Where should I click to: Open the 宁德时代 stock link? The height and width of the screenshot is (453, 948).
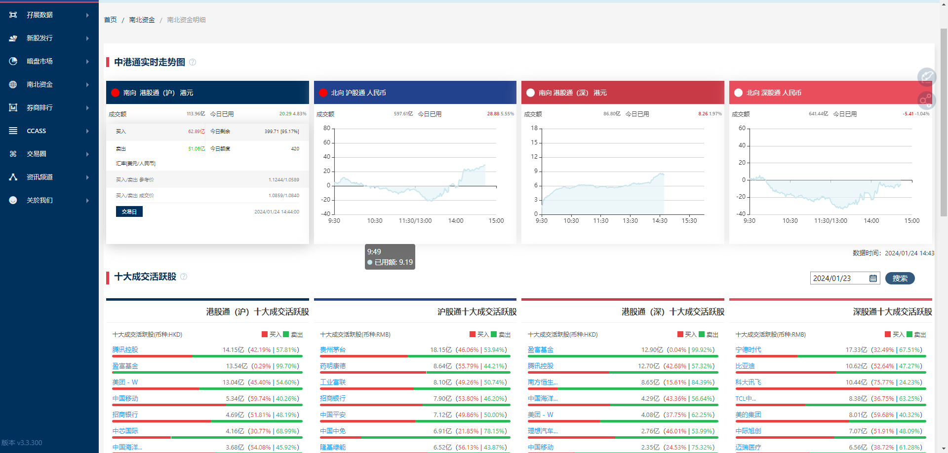[x=748, y=349]
